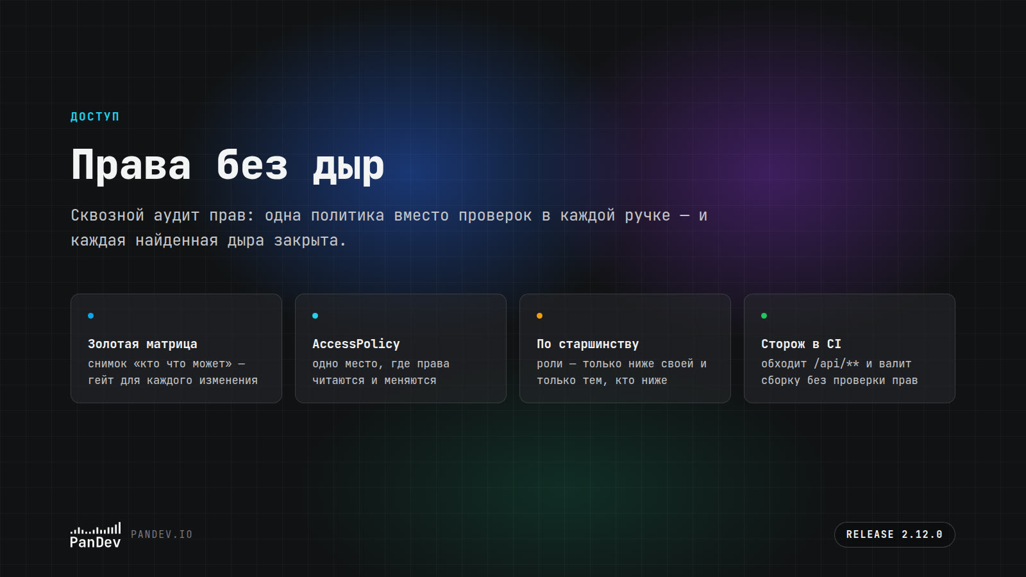Click text снимок «кто что может»

(x=160, y=364)
